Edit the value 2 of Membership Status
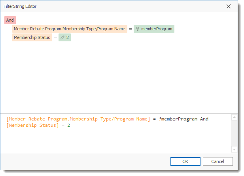This screenshot has height=176, width=244. 68,38
